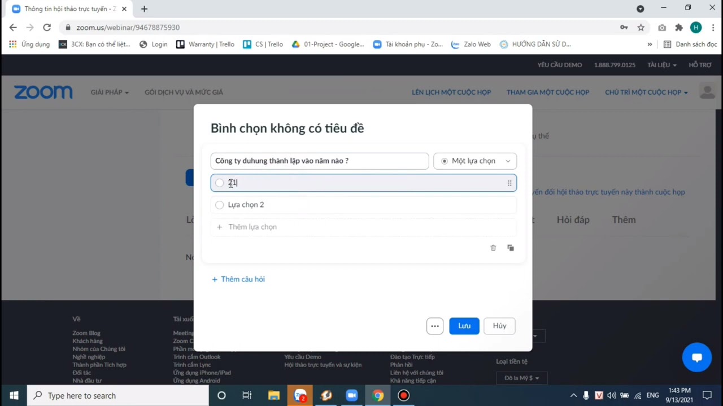Open THAM GIA MỘT CUỘC HỌP
Viewport: 723px width, 406px height.
click(x=548, y=92)
